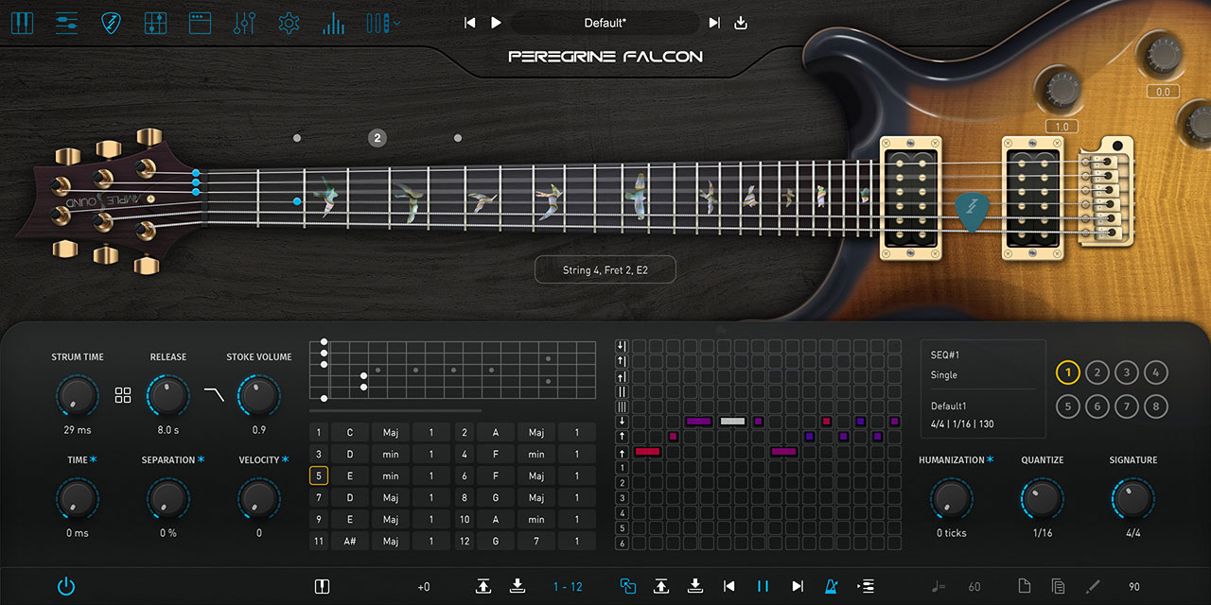Click the white note block in sequencer
Viewport: 1211px width, 605px height.
pos(732,422)
